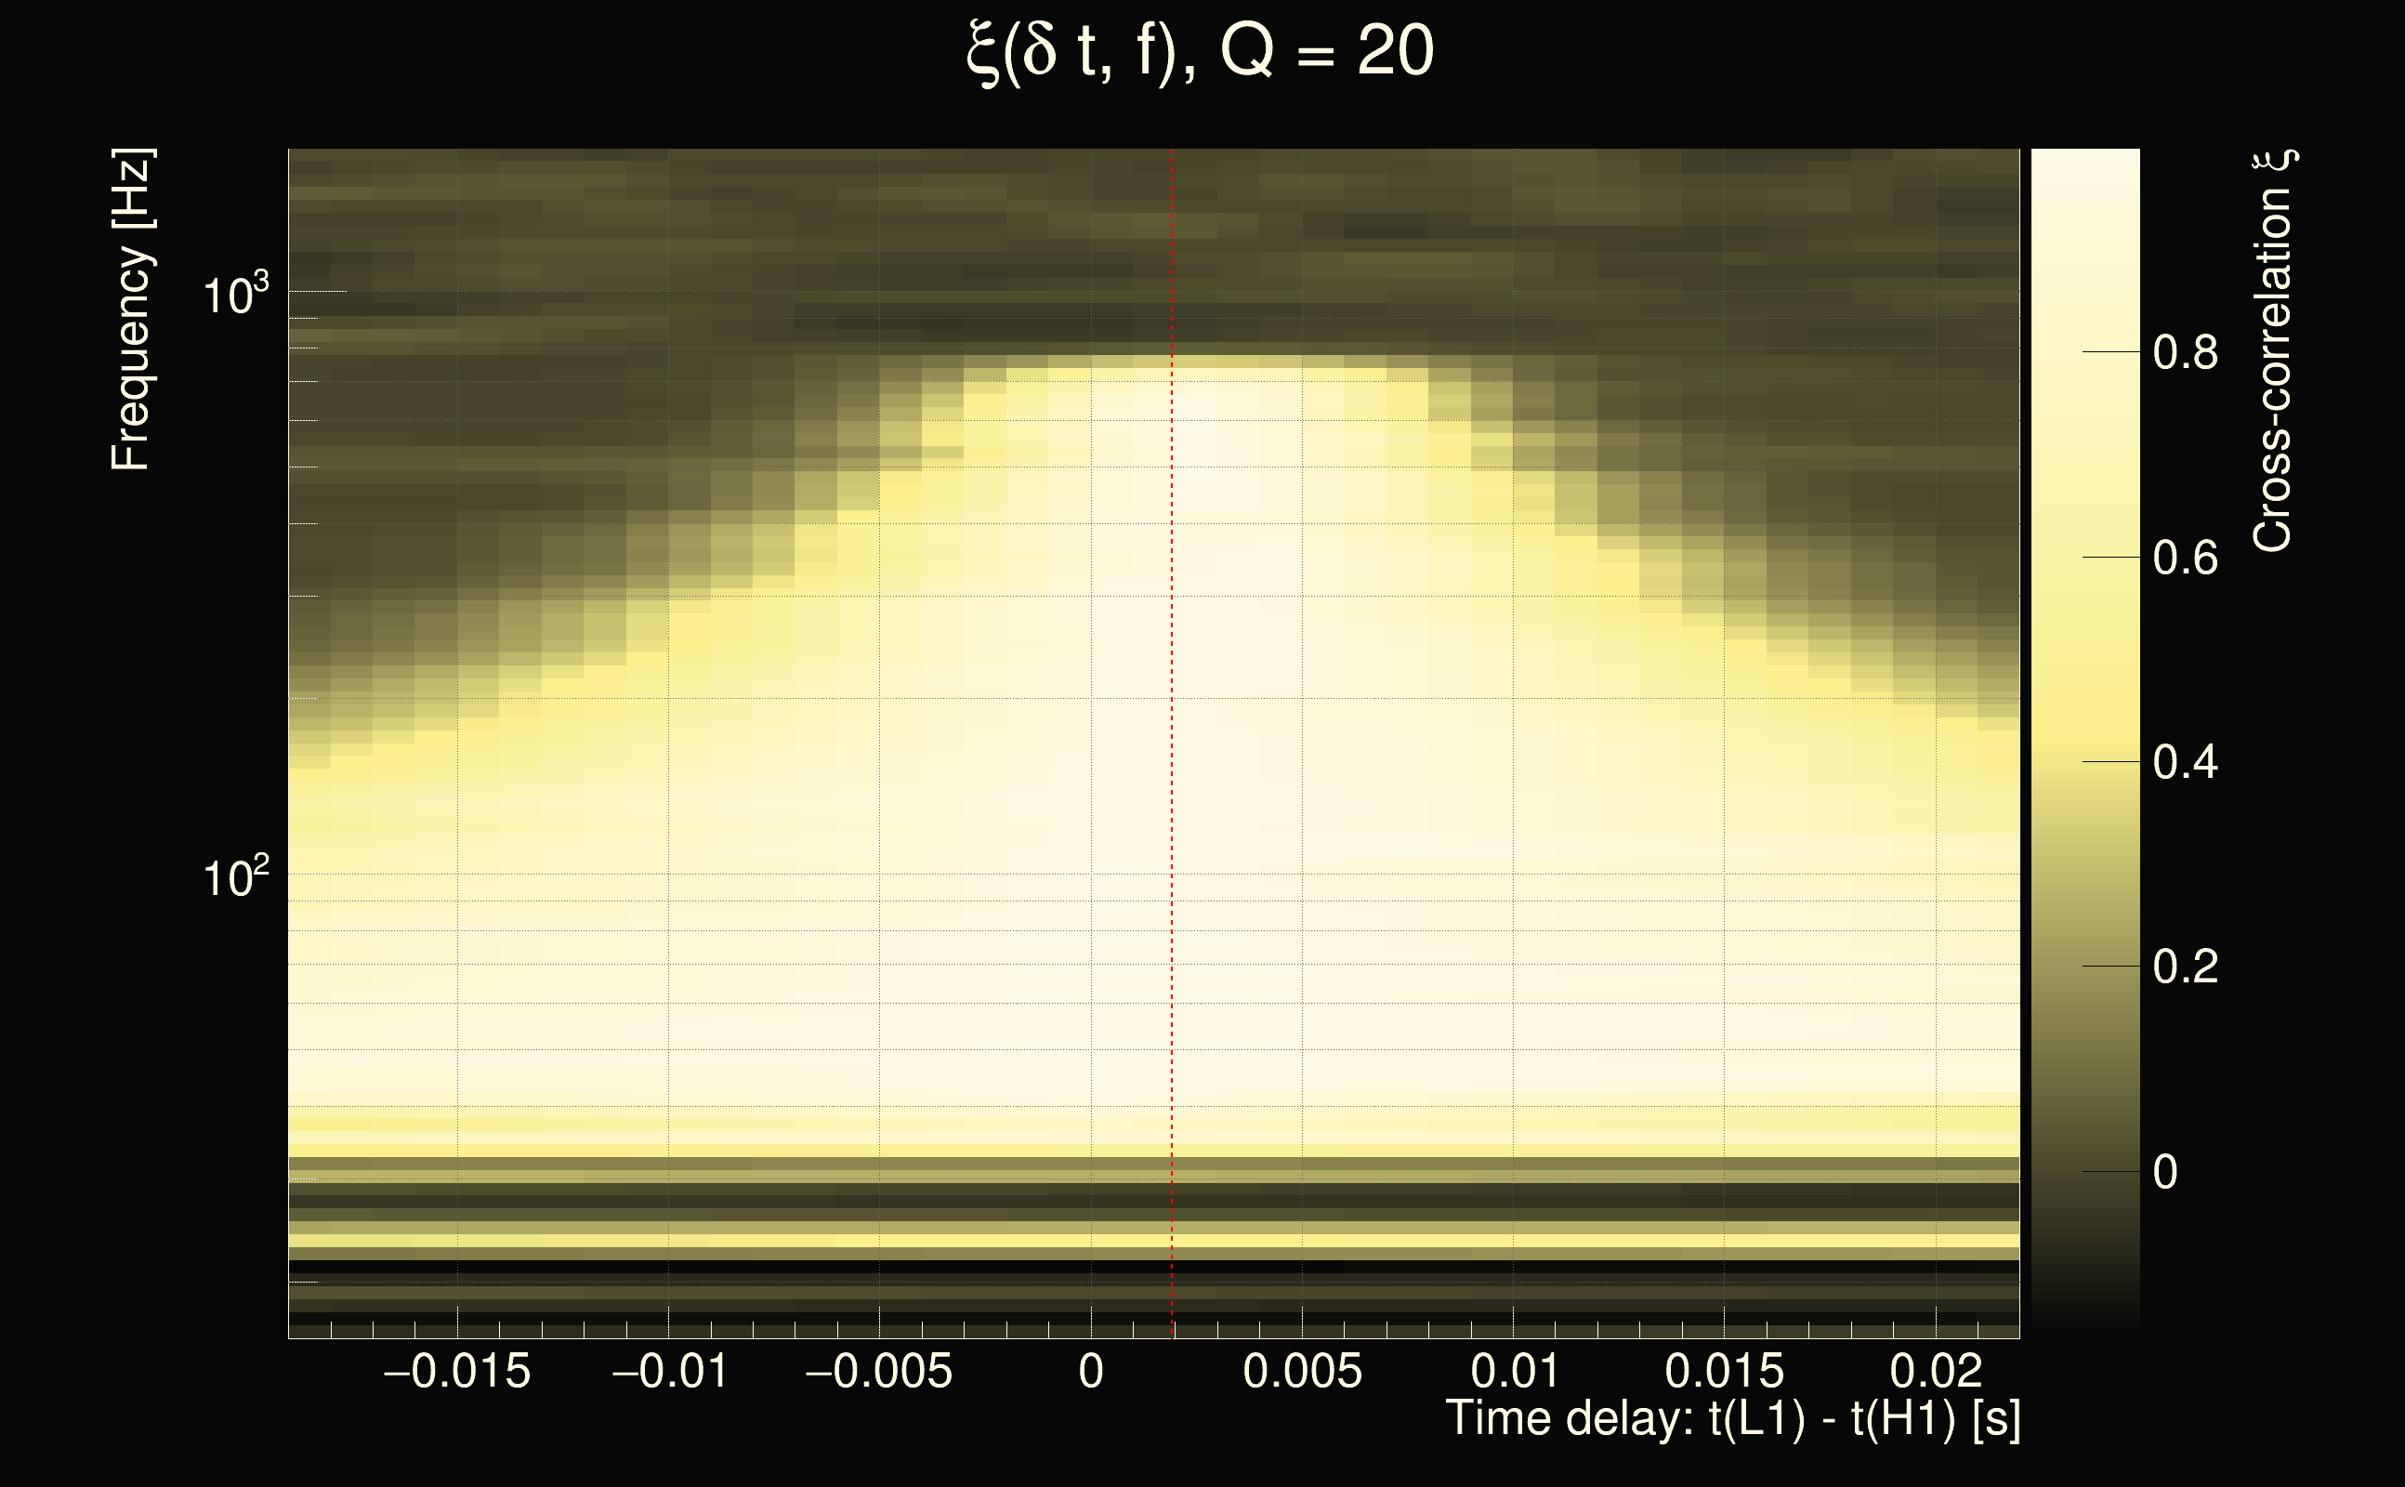Click the 0.8 colorbar tick label
This screenshot has height=1487, width=2405.
2185,352
